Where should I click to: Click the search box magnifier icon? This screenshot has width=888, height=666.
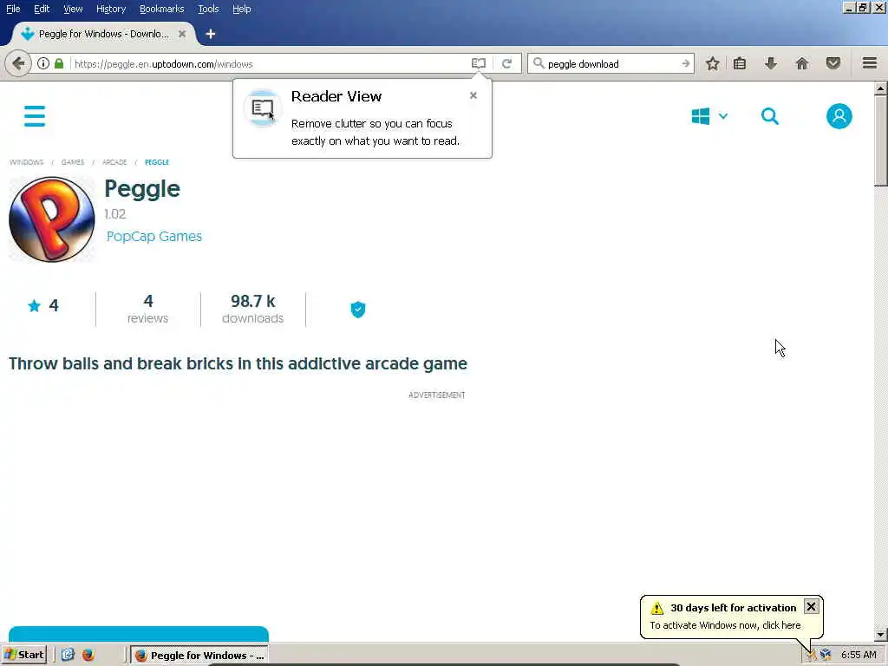pyautogui.click(x=539, y=63)
